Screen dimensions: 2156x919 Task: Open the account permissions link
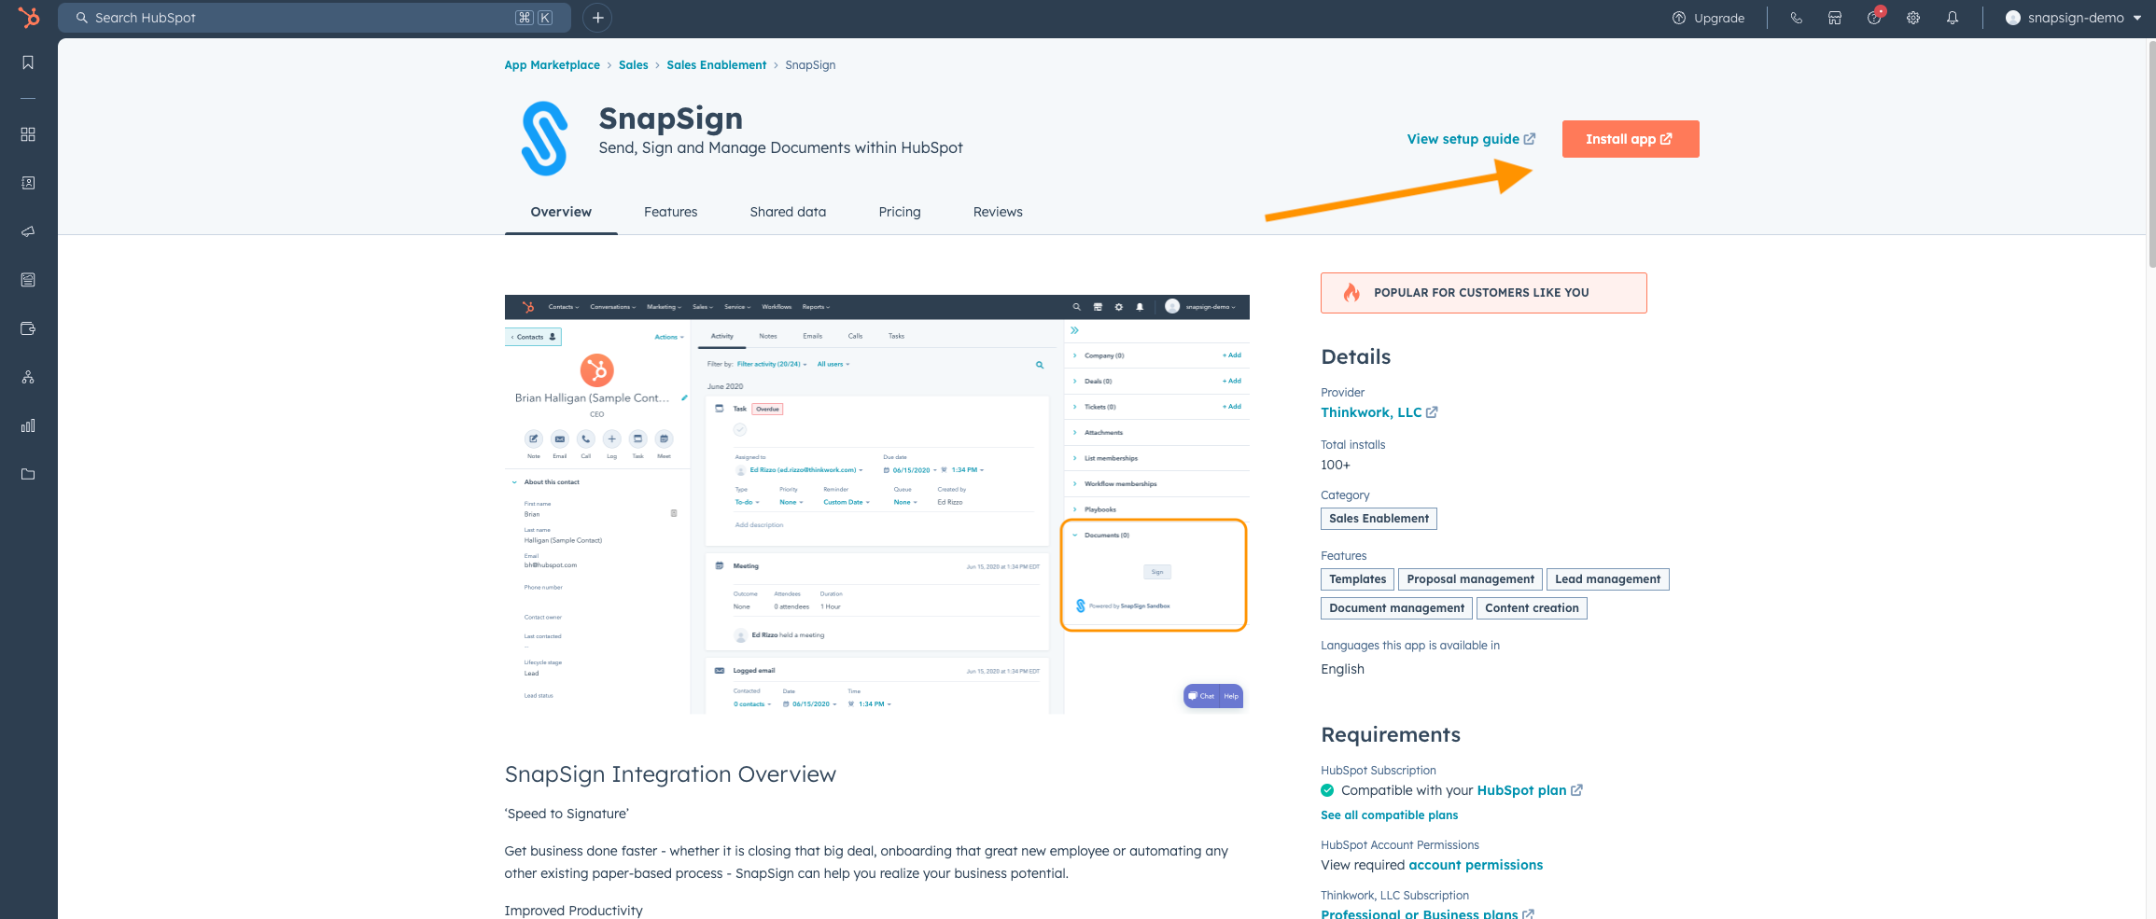tap(1476, 865)
